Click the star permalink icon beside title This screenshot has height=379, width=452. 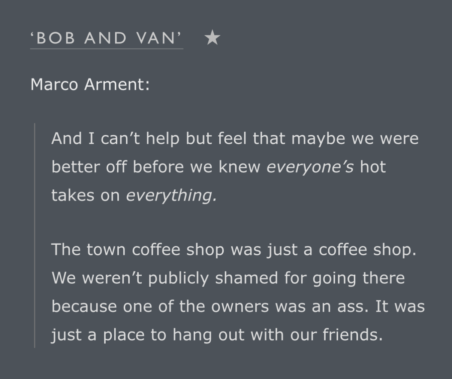tap(213, 38)
